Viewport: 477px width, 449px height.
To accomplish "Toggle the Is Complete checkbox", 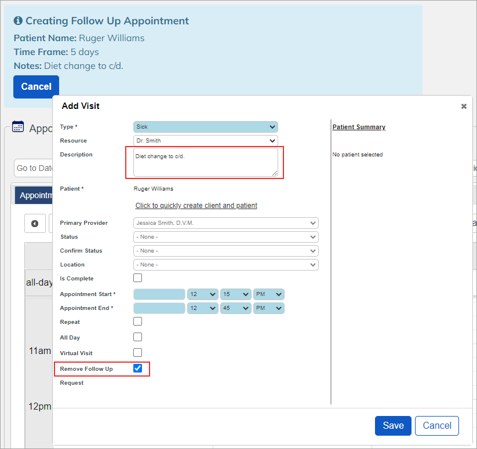I will pos(137,278).
